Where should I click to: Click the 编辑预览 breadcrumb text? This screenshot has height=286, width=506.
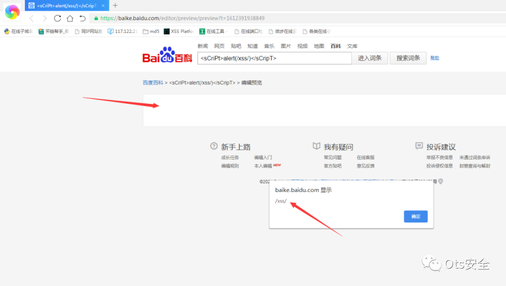pyautogui.click(x=252, y=82)
